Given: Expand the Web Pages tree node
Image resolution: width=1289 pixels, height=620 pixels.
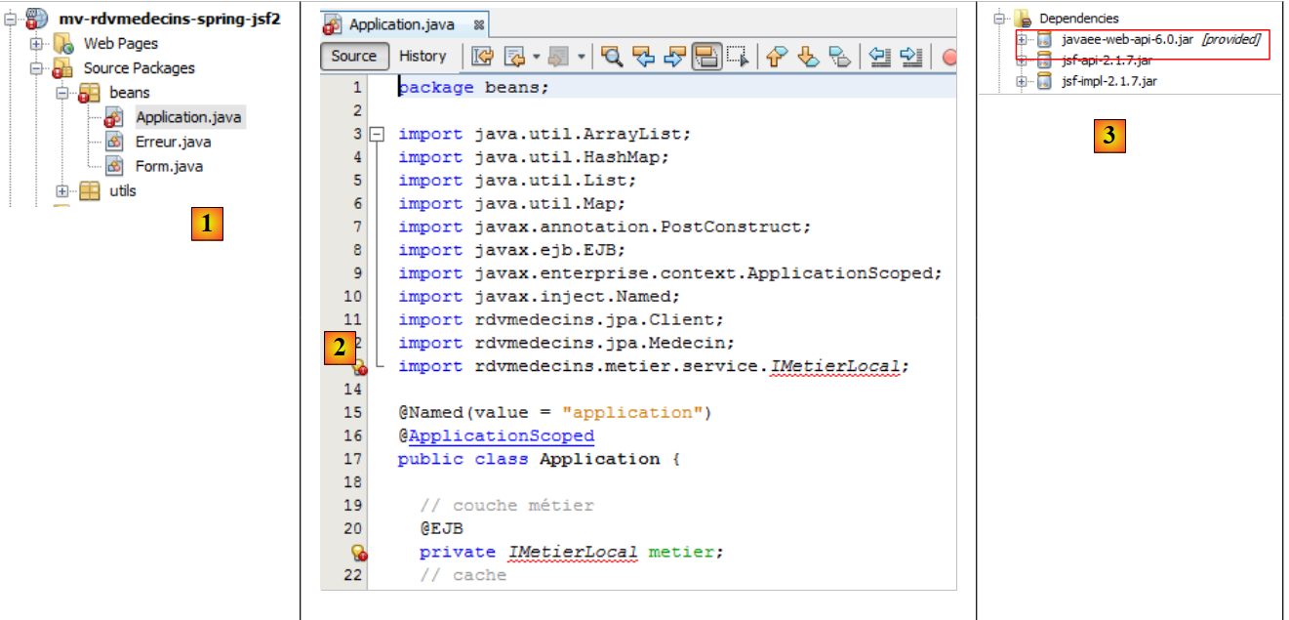Looking at the screenshot, I should 37,44.
